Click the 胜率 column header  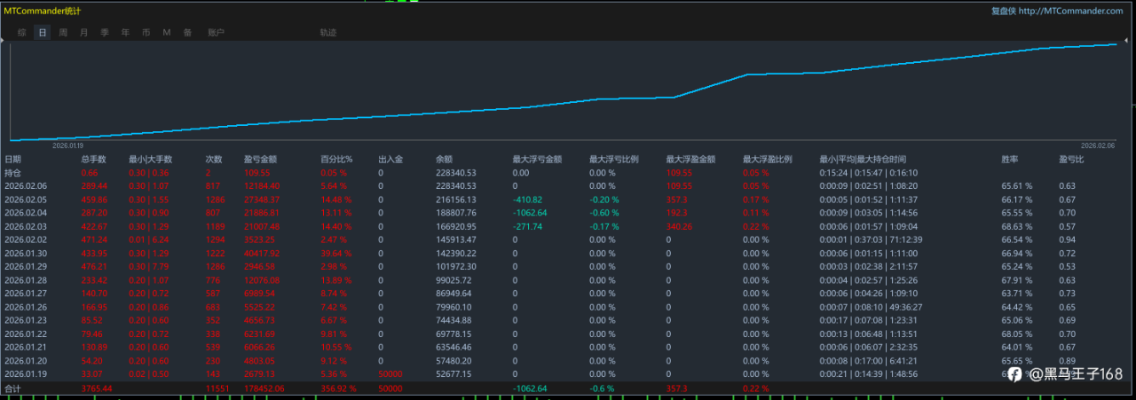(1010, 159)
